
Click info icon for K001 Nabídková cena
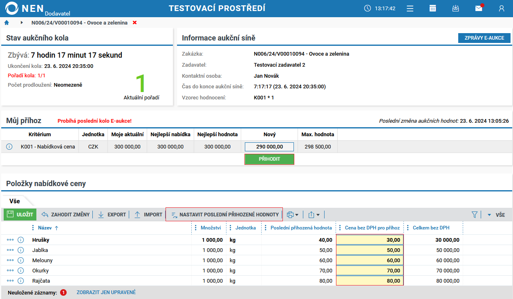pyautogui.click(x=9, y=146)
